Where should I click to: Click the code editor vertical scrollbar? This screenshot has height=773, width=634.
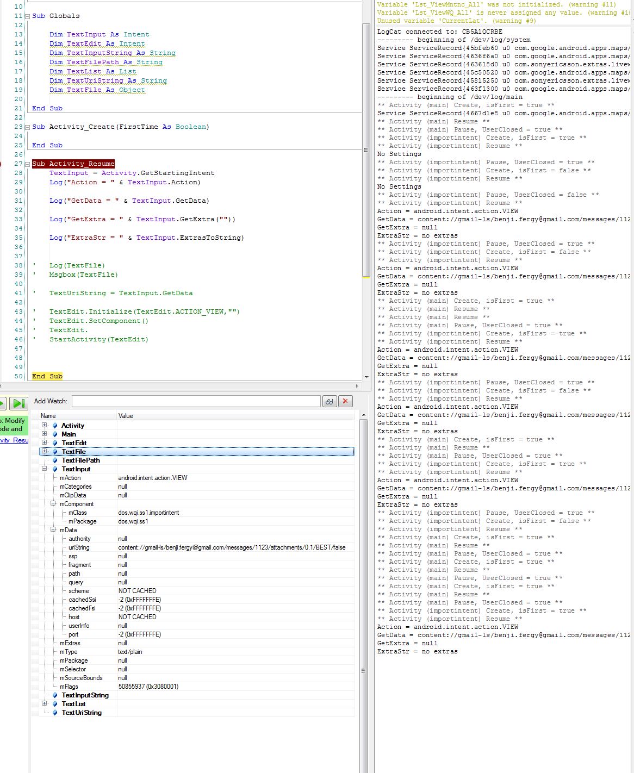pos(366,150)
